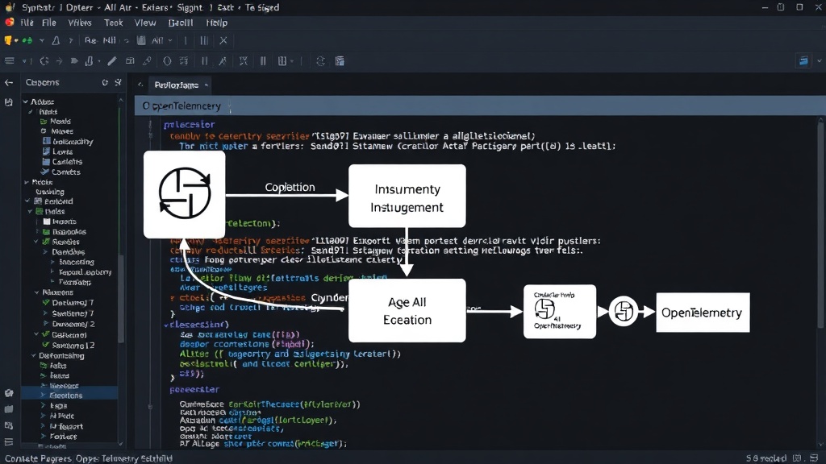This screenshot has height=464, width=826.
Task: Toggle green check on 'Santiane 12' tree row
Action: 46,345
